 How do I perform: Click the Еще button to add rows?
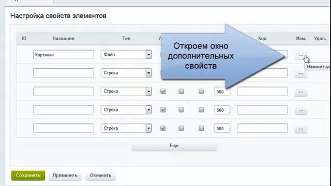point(174,146)
